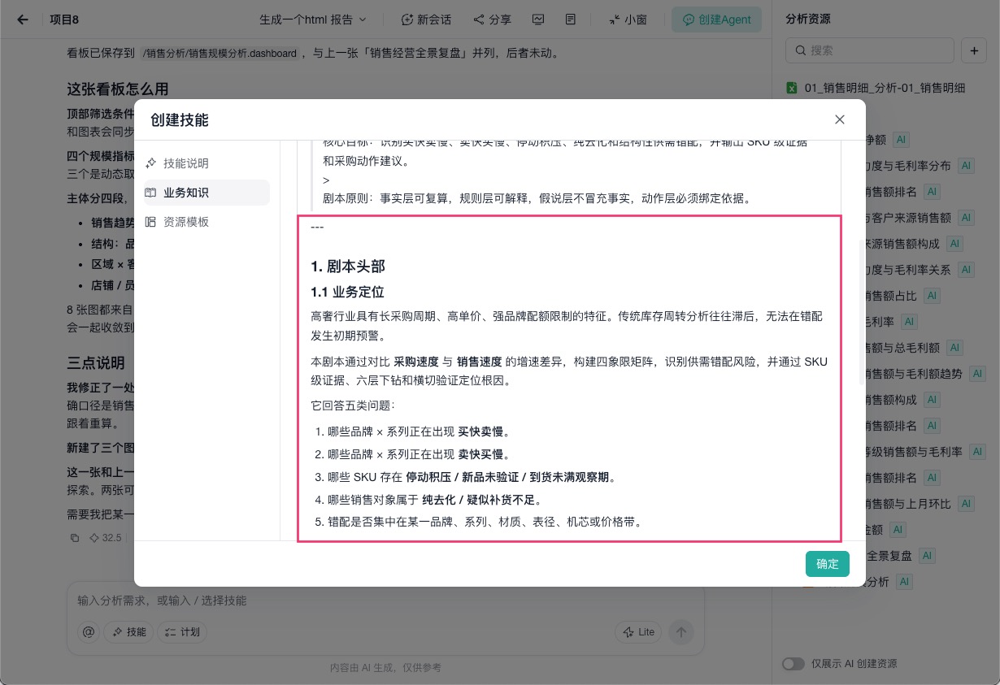Screen dimensions: 1000x685
Task: Expand the 生成一个html 报告 dropdown
Action: click(x=313, y=20)
